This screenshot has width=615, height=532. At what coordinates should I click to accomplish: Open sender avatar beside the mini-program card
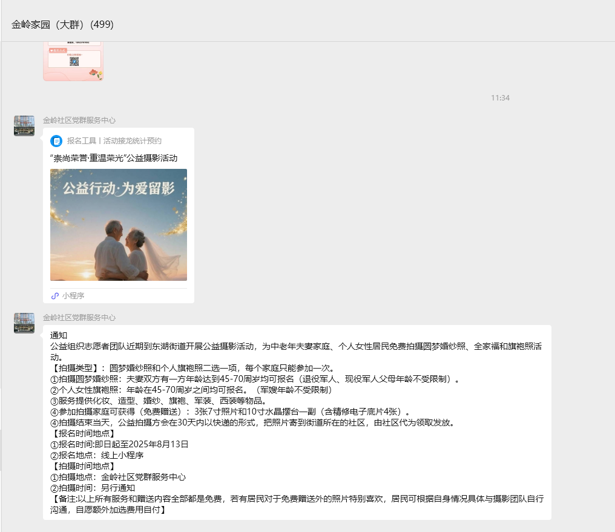click(24, 126)
